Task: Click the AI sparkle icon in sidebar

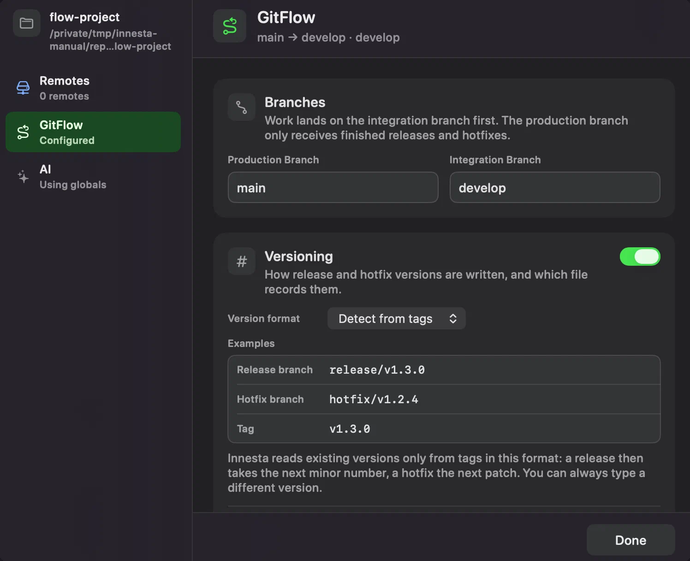Action: click(x=23, y=176)
